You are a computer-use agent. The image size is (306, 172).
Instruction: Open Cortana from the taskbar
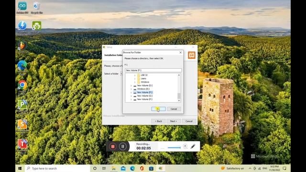point(95,168)
